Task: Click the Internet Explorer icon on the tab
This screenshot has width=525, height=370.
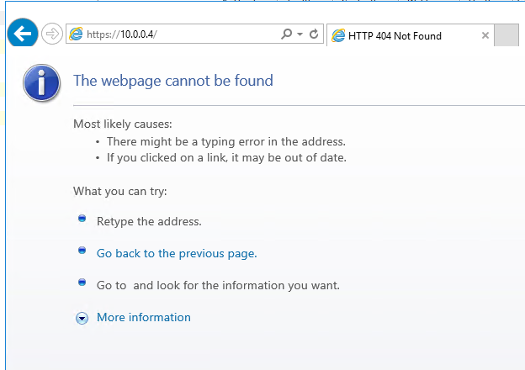Action: coord(338,35)
